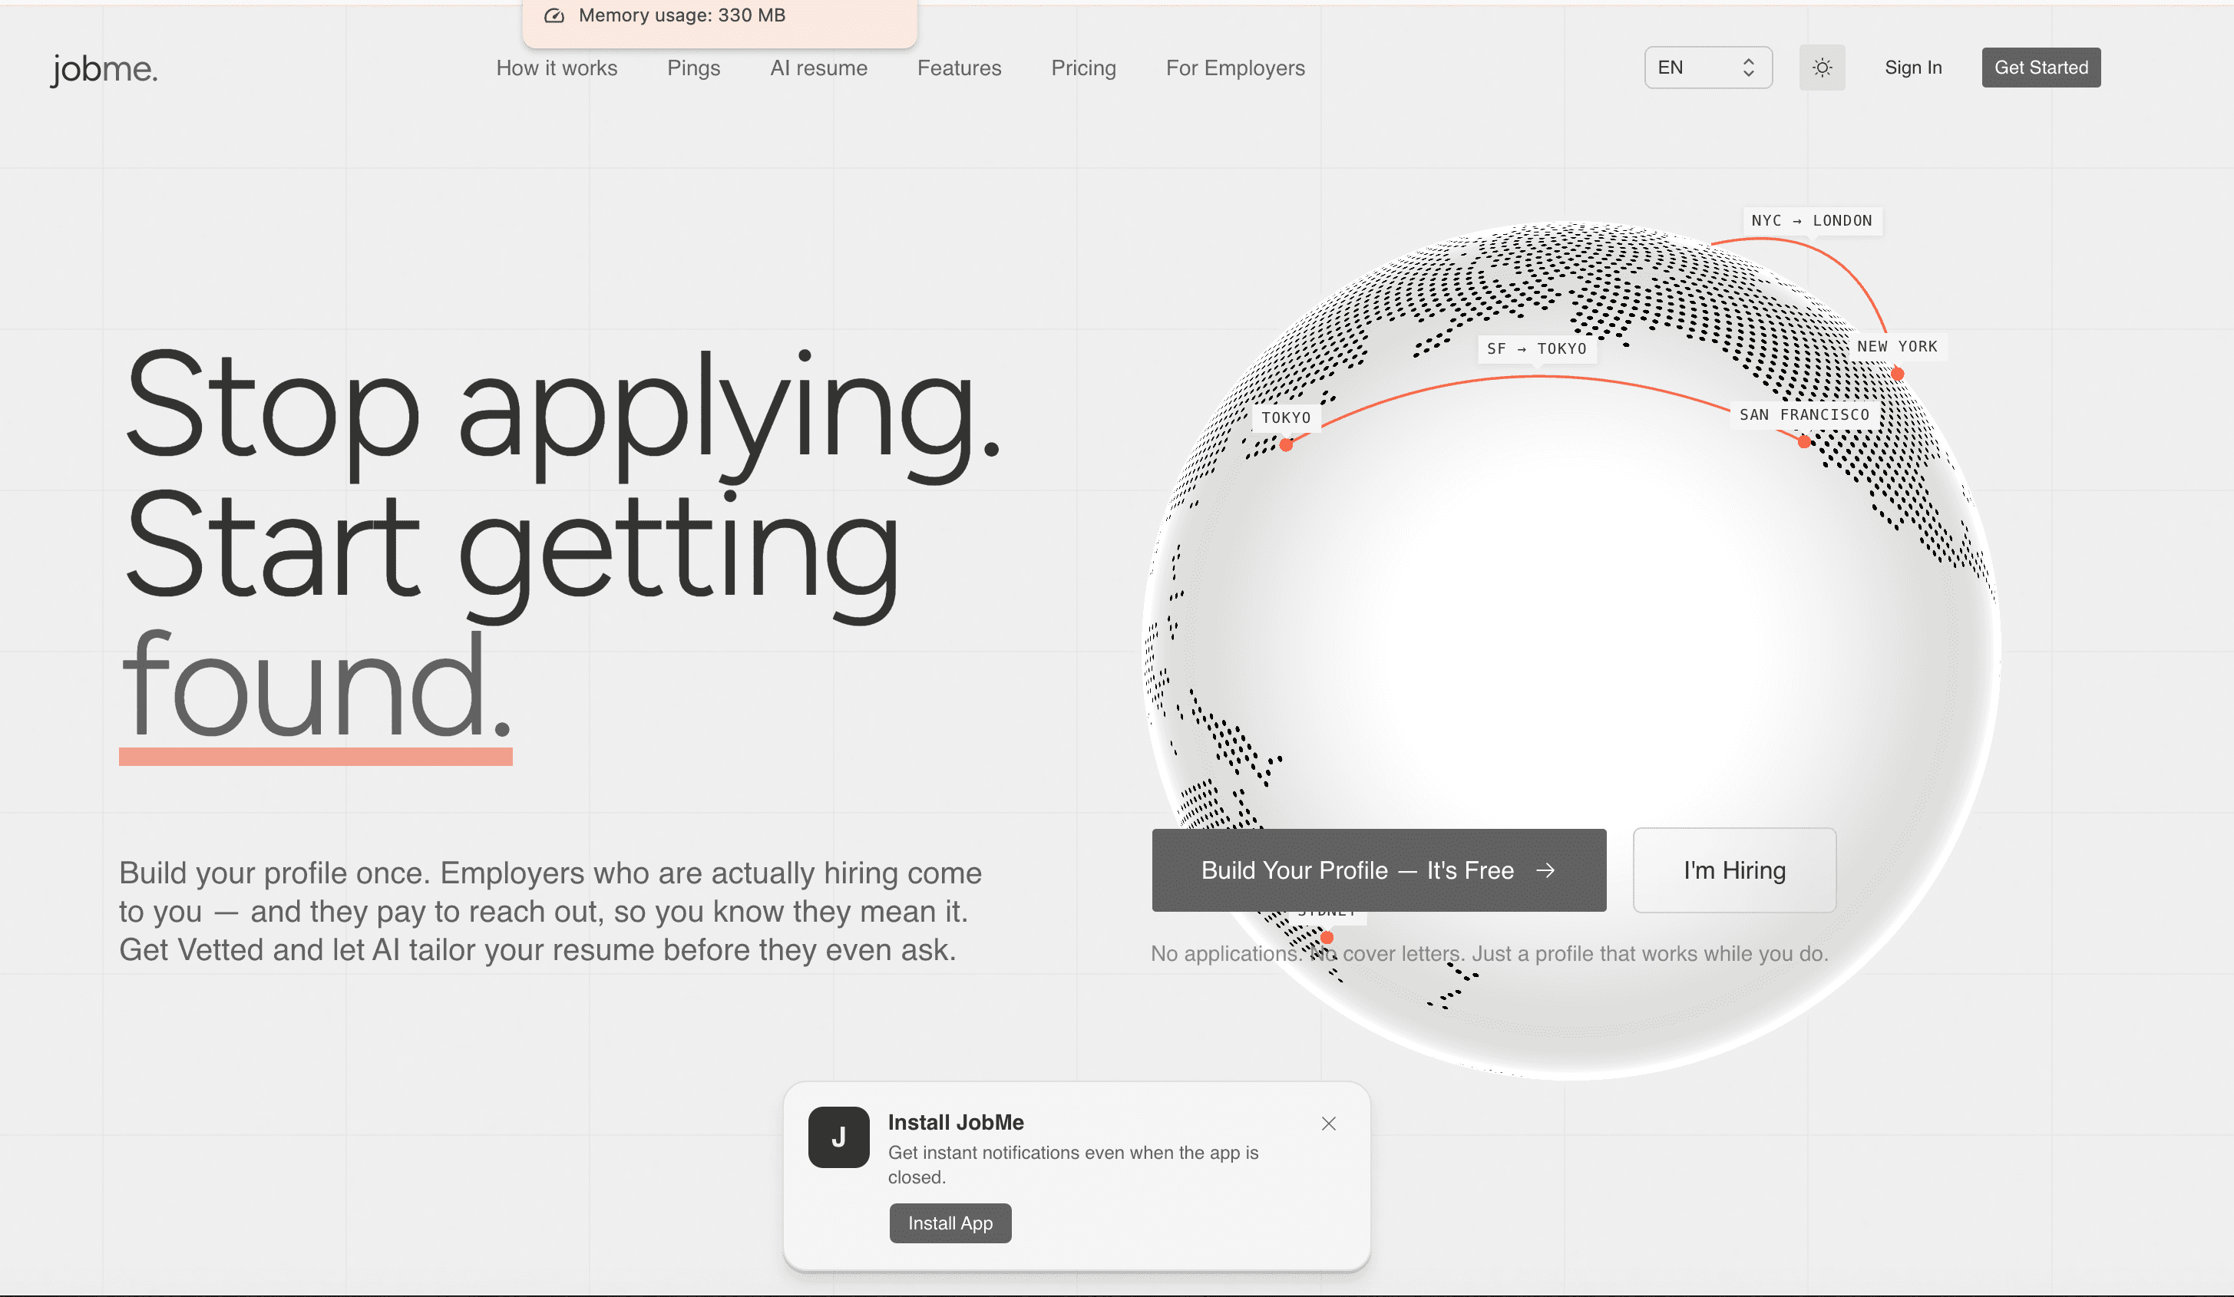Click the orange dot below the NEW YORK label
The width and height of the screenshot is (2234, 1297).
(x=1897, y=374)
